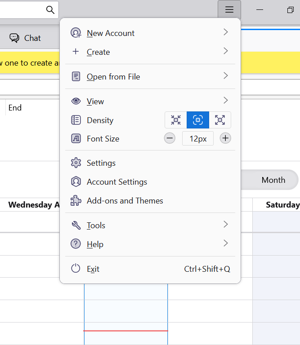Select compact density option

[176, 120]
